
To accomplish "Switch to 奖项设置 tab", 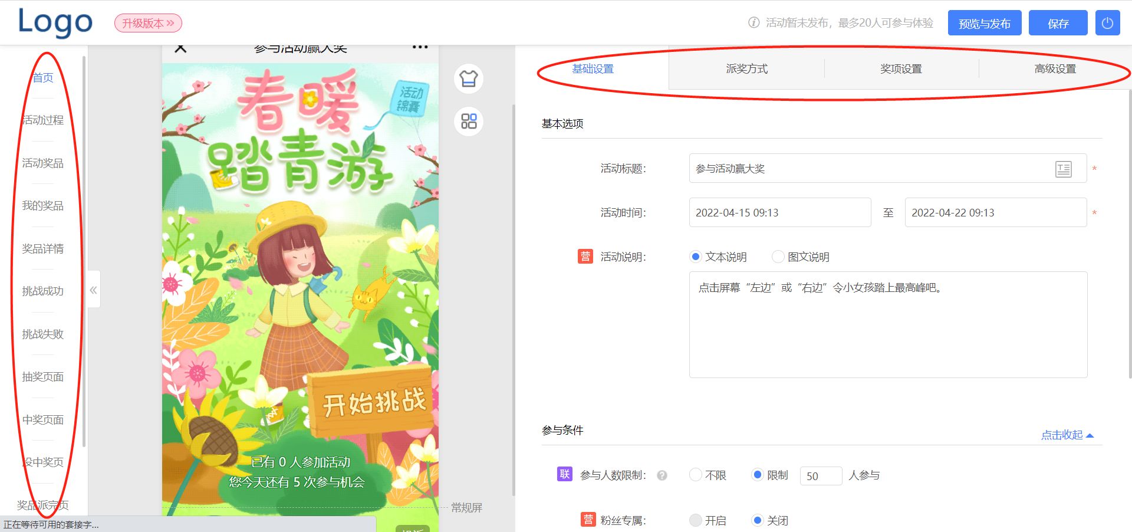I will pos(901,69).
